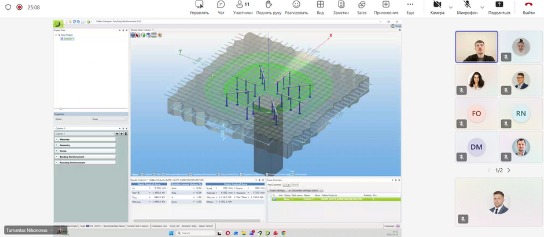
Task: Toggle Bending Reinforcement show checkbox
Action: (x=163, y=175)
